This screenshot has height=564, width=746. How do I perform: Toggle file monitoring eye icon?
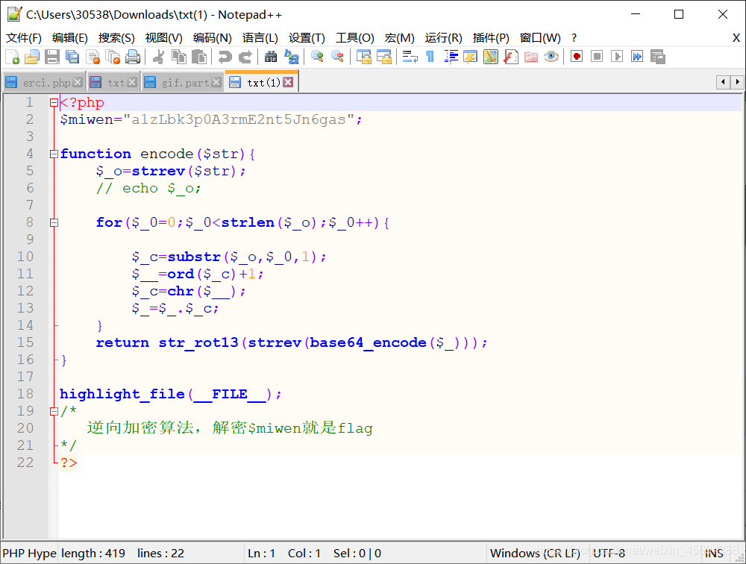[x=551, y=57]
